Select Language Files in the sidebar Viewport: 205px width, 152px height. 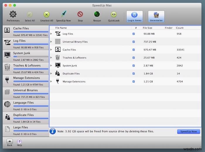click(26, 106)
